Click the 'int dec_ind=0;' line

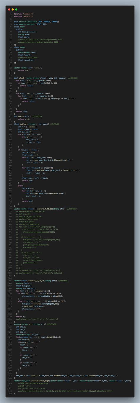pyautogui.click(x=25, y=132)
